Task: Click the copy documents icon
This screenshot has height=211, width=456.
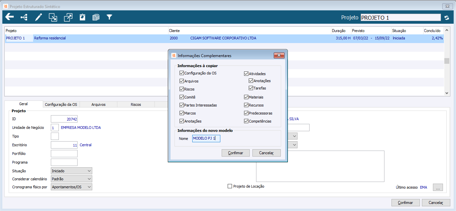Action: pyautogui.click(x=96, y=17)
